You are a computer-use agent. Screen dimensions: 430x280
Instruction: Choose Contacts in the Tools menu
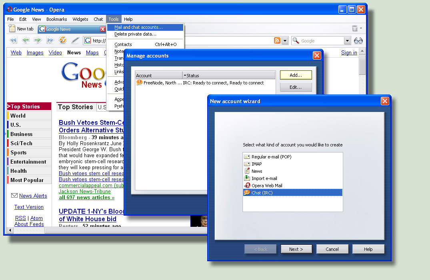click(x=145, y=44)
